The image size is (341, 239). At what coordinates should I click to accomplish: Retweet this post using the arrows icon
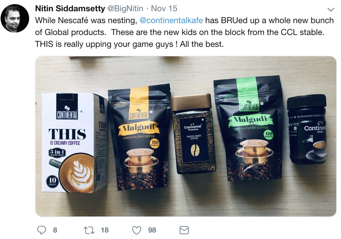89,230
